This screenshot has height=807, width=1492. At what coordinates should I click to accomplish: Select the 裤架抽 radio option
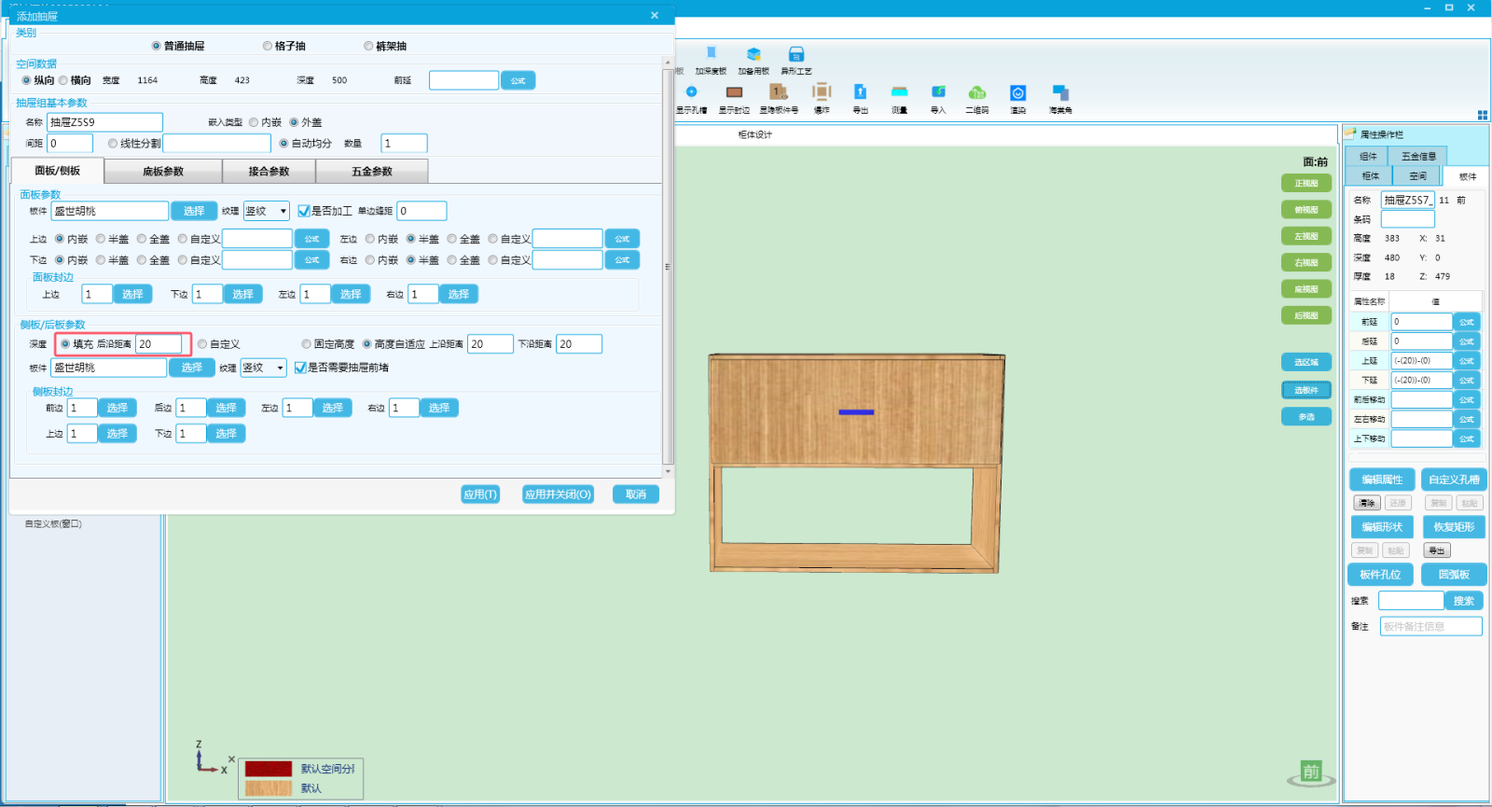click(x=368, y=46)
